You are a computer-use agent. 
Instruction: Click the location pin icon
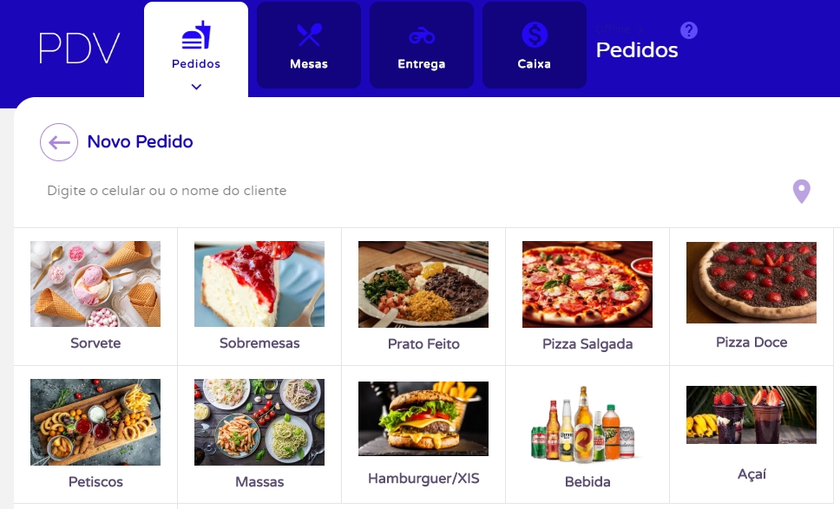pyautogui.click(x=802, y=191)
